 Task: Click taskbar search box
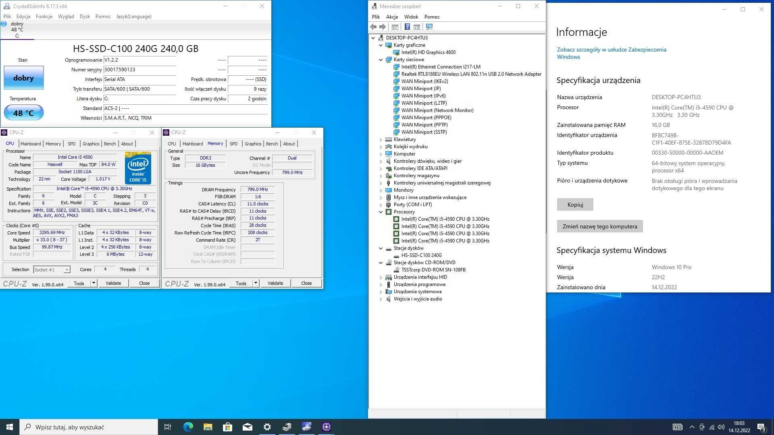pos(89,427)
